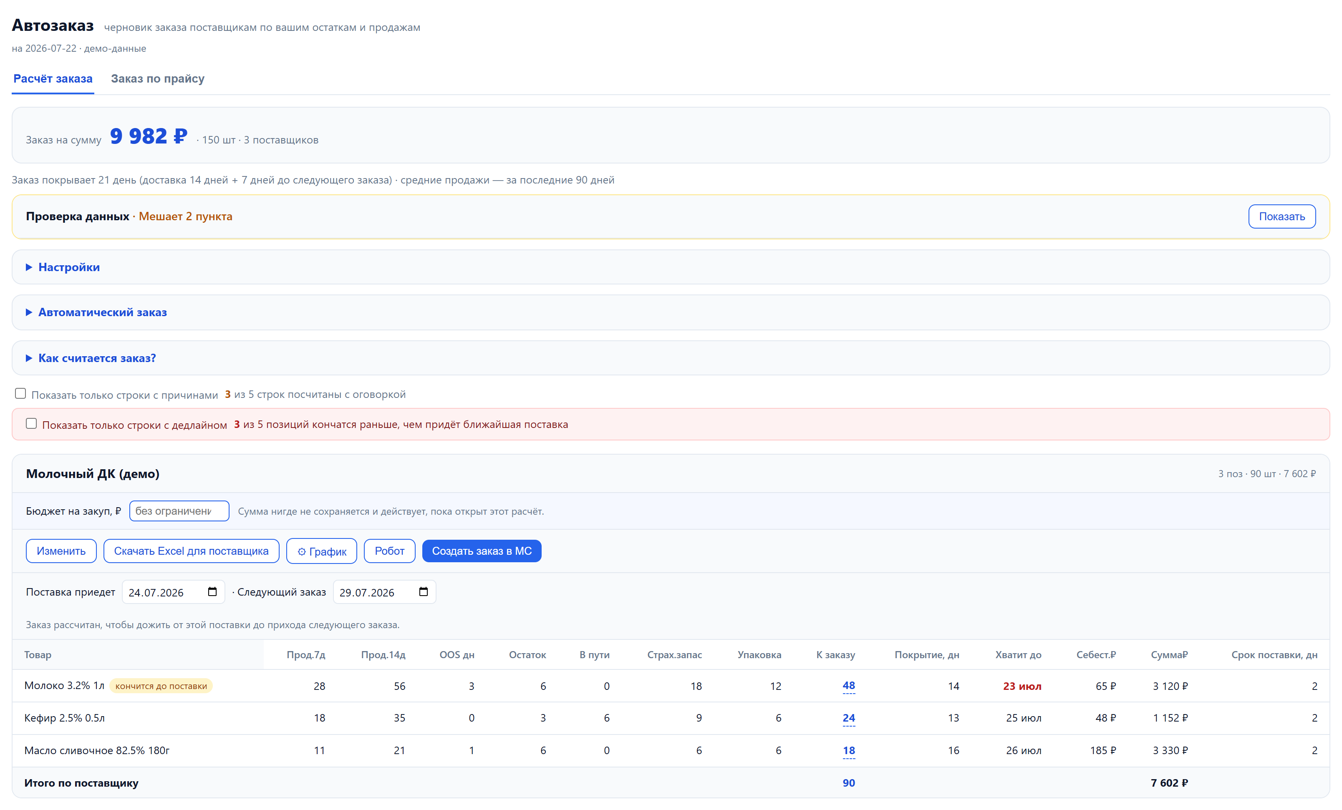Click the total quantity 90 in footer row
Image resolution: width=1342 pixels, height=810 pixels.
pos(848,783)
